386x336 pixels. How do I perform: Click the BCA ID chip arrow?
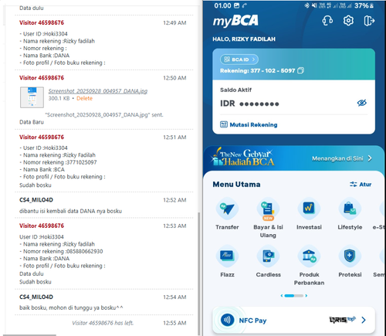tap(253, 59)
